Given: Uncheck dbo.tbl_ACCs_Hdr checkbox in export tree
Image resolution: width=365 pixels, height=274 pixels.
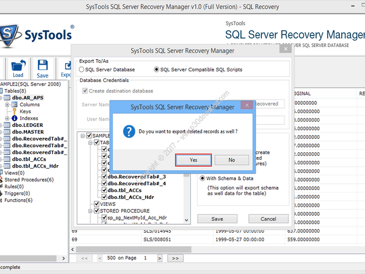Looking at the screenshot, I should click(x=104, y=197).
